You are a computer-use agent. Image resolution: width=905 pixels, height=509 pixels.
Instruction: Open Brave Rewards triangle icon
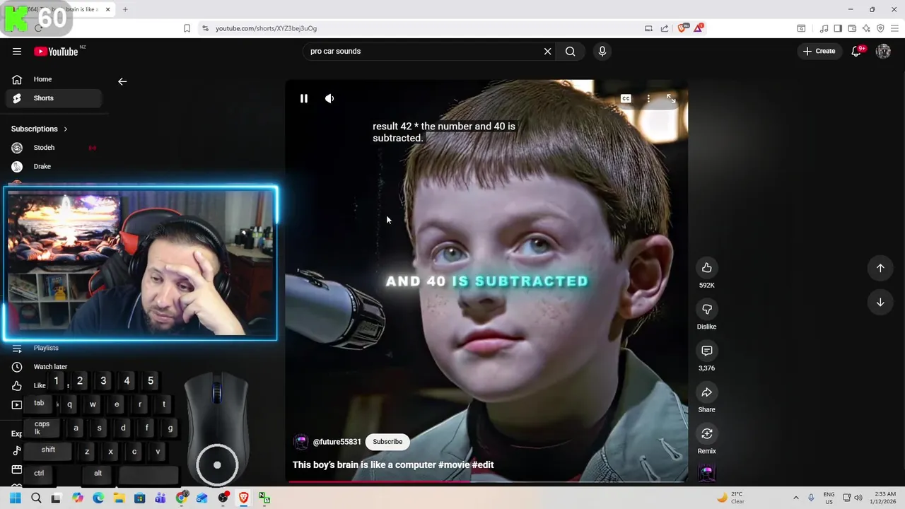[699, 28]
